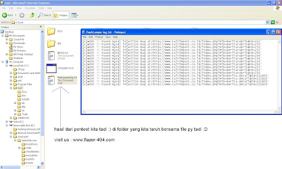The width and height of the screenshot is (282, 169).
Task: Open the Explorer View menu
Action: [x=19, y=8]
